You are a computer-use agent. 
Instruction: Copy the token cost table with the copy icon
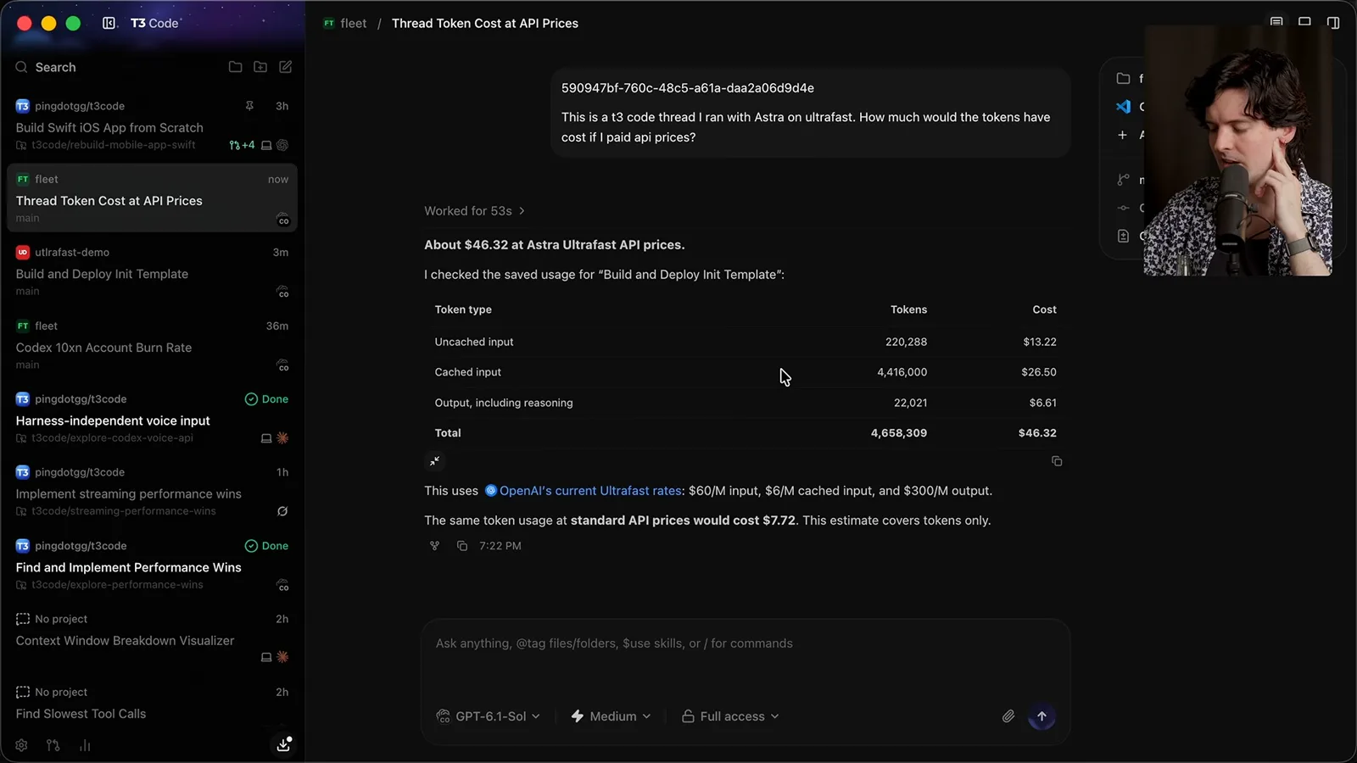point(1057,461)
